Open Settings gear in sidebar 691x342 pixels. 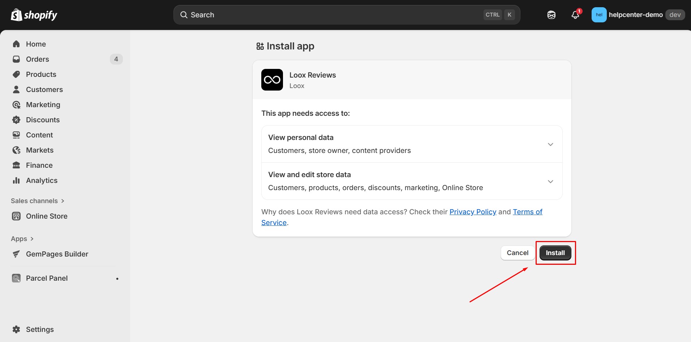coord(16,329)
